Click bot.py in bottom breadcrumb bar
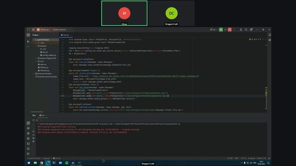Screen dimensions: 296x166 coord(57,158)
